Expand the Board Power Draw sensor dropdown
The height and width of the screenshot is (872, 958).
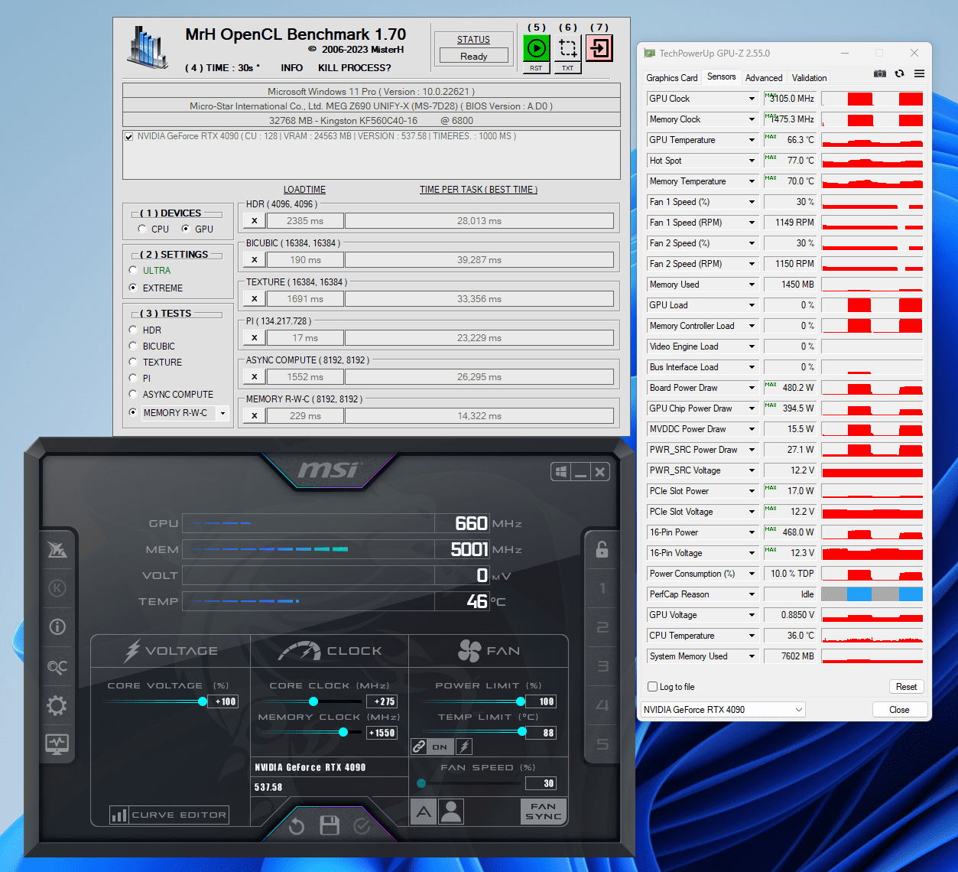pos(752,388)
